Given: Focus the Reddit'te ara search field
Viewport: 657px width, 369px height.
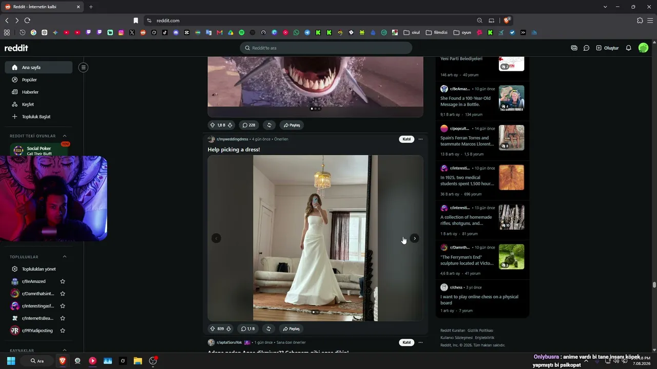Looking at the screenshot, I should pyautogui.click(x=326, y=48).
